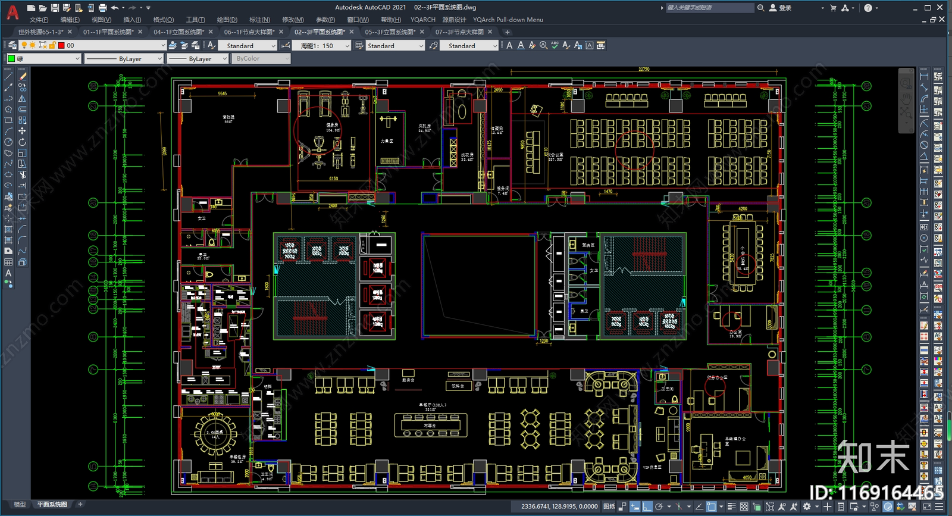
Task: Undo the last action
Action: point(115,8)
